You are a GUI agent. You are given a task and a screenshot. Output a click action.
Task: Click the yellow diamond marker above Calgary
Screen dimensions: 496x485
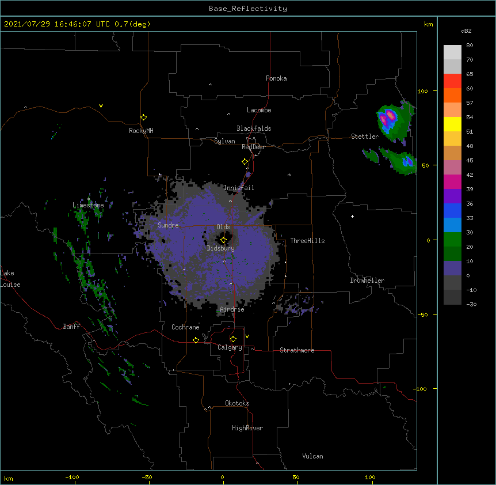(233, 339)
